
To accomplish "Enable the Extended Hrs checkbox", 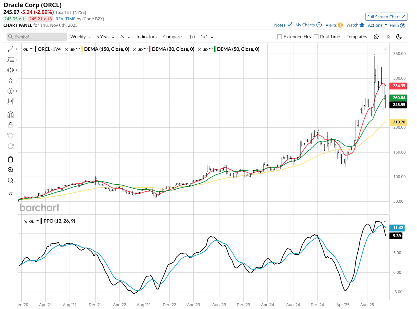I will click(x=279, y=37).
